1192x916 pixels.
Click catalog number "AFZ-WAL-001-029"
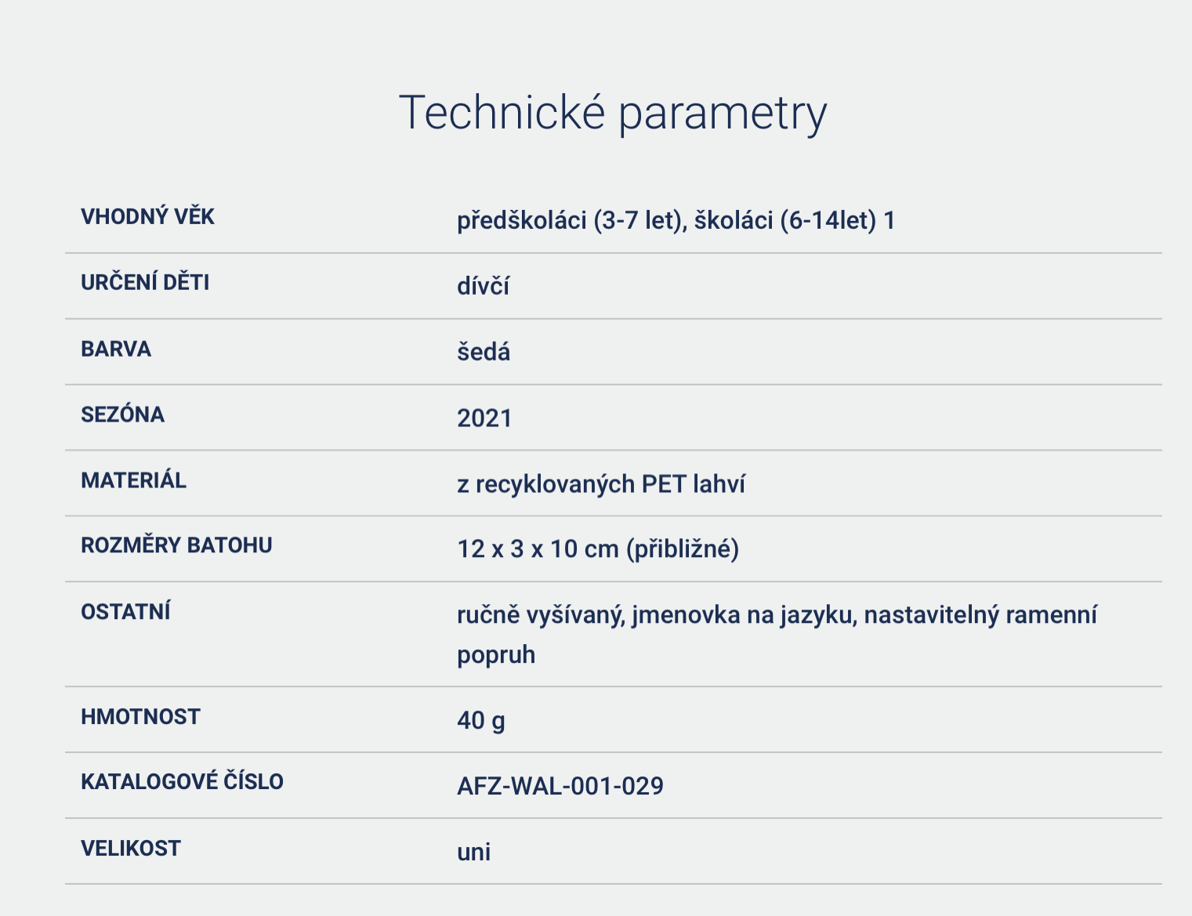click(560, 786)
